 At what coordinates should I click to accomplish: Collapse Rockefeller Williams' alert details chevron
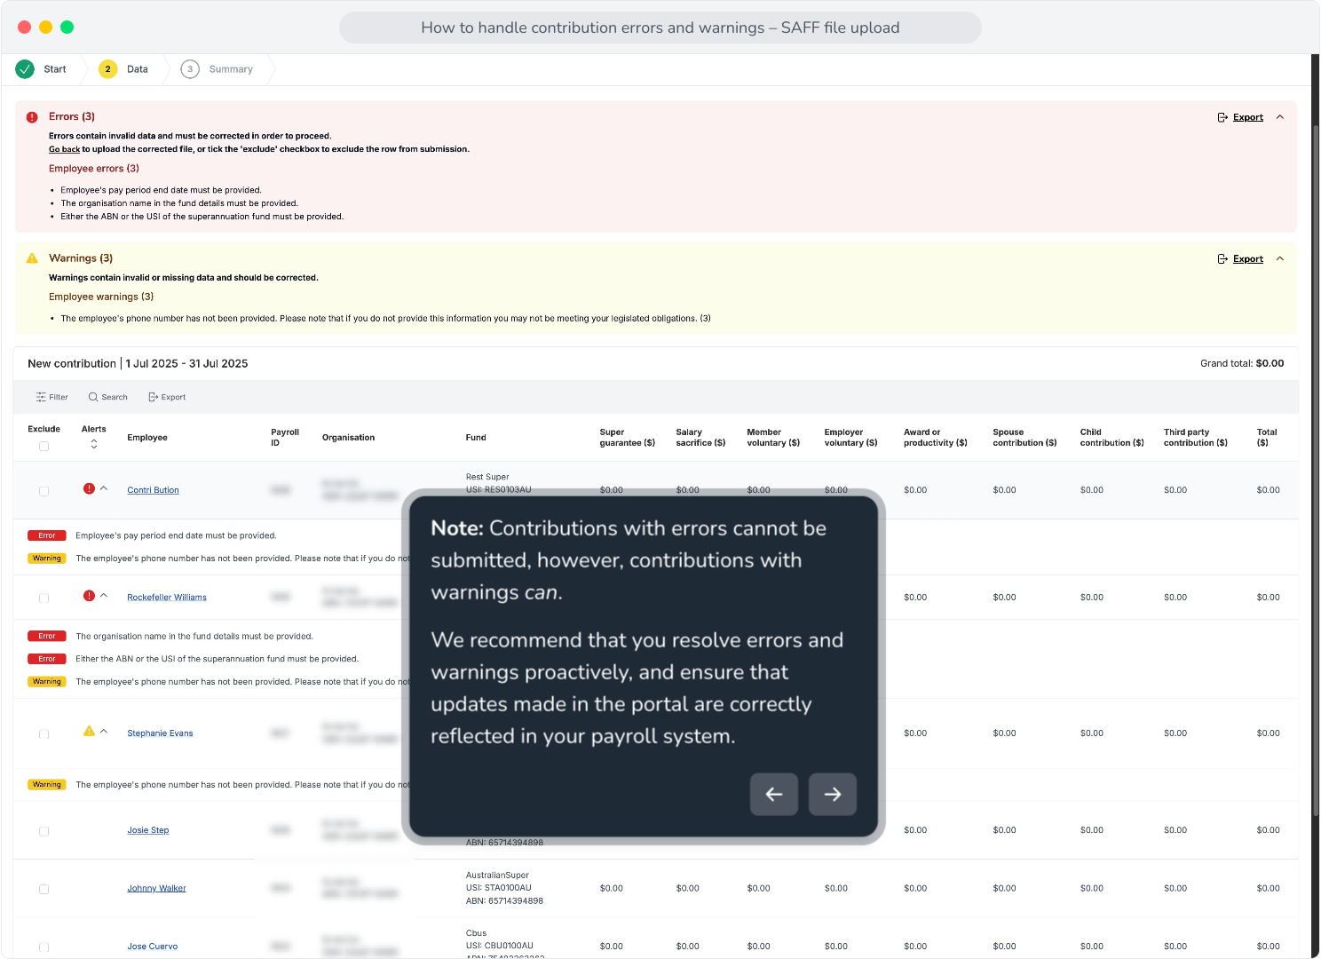[104, 596]
